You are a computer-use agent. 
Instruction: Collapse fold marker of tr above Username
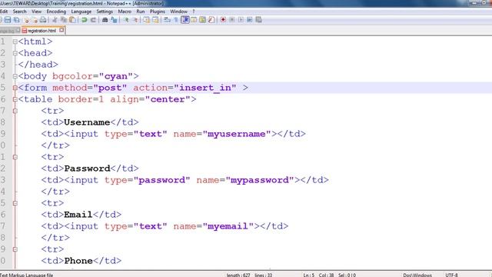(x=15, y=111)
